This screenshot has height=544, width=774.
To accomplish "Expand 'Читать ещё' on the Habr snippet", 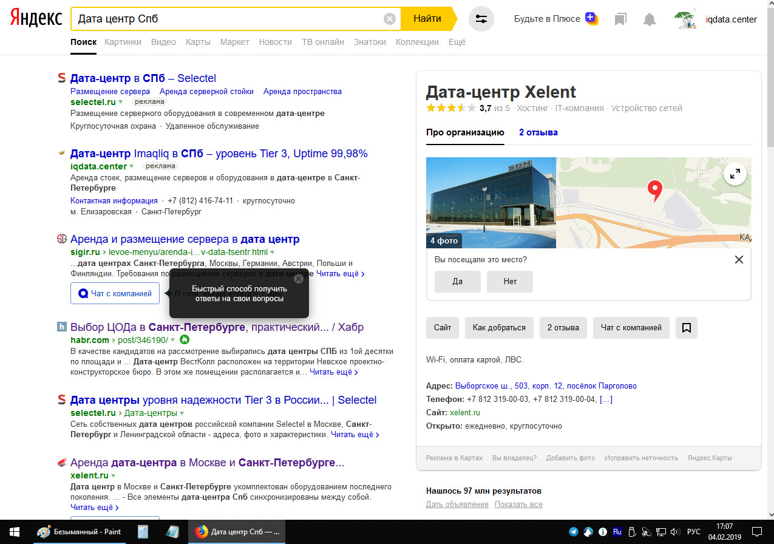I will click(x=334, y=372).
